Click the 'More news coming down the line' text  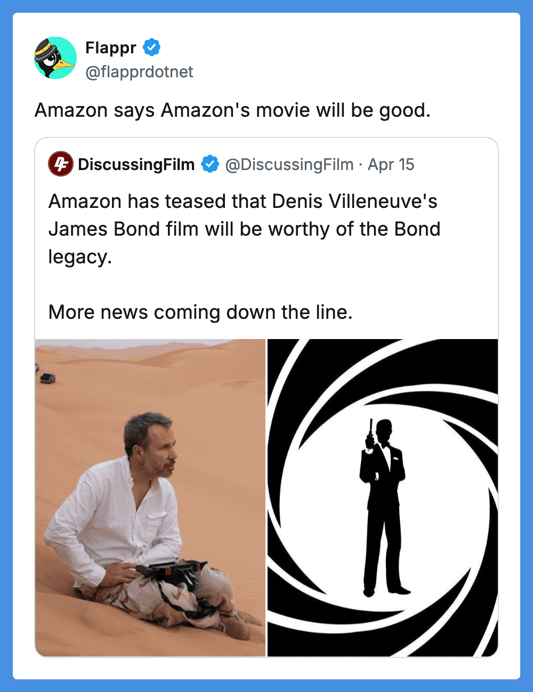[x=200, y=312]
